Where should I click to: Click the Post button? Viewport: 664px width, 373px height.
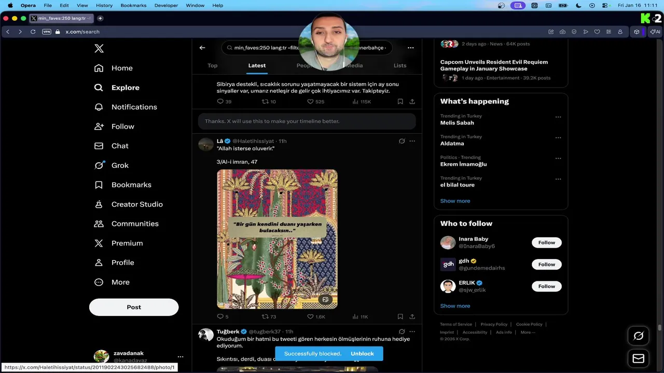click(134, 307)
